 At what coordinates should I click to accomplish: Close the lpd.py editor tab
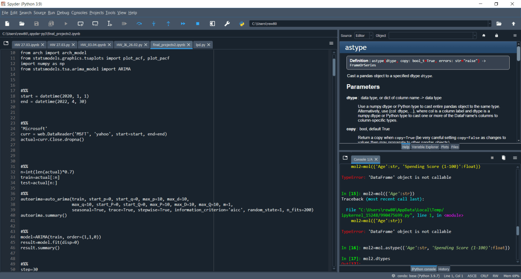tap(209, 45)
